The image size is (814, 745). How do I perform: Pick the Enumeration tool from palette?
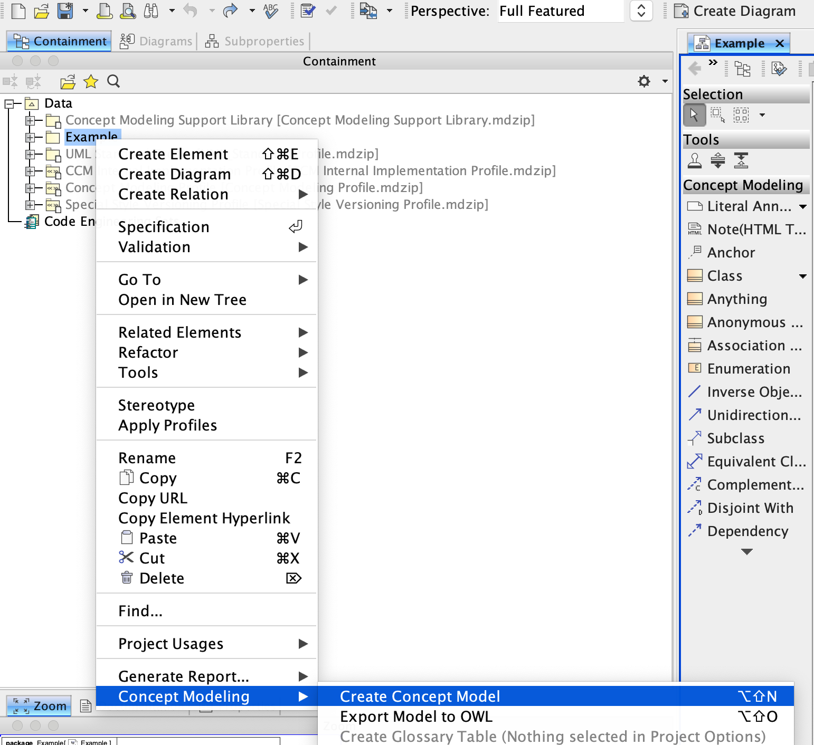click(748, 369)
